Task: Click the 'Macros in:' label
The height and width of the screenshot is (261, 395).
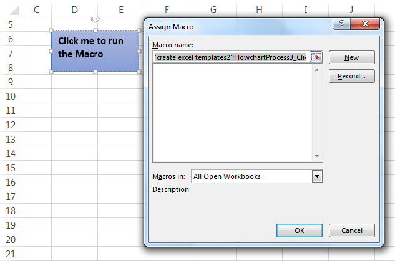Action: (x=168, y=176)
